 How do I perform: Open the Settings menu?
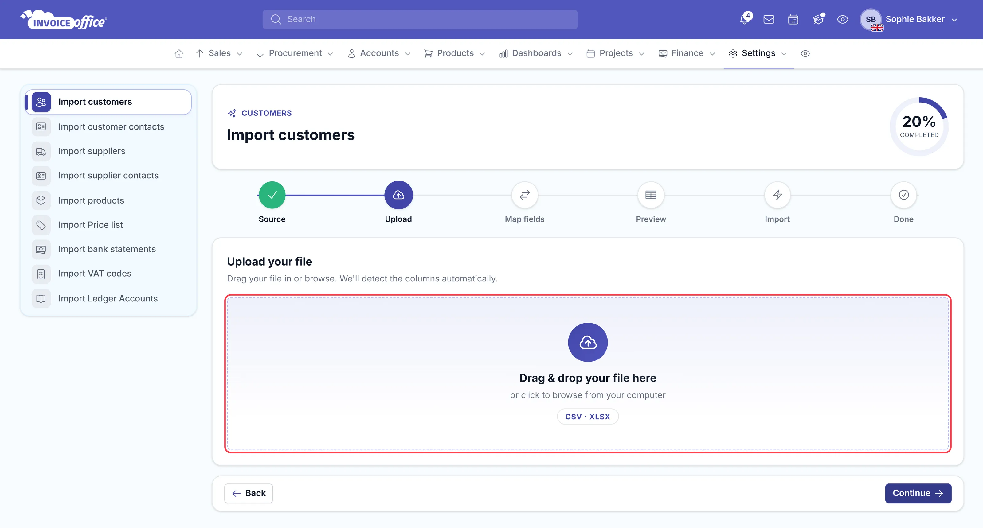pyautogui.click(x=758, y=53)
